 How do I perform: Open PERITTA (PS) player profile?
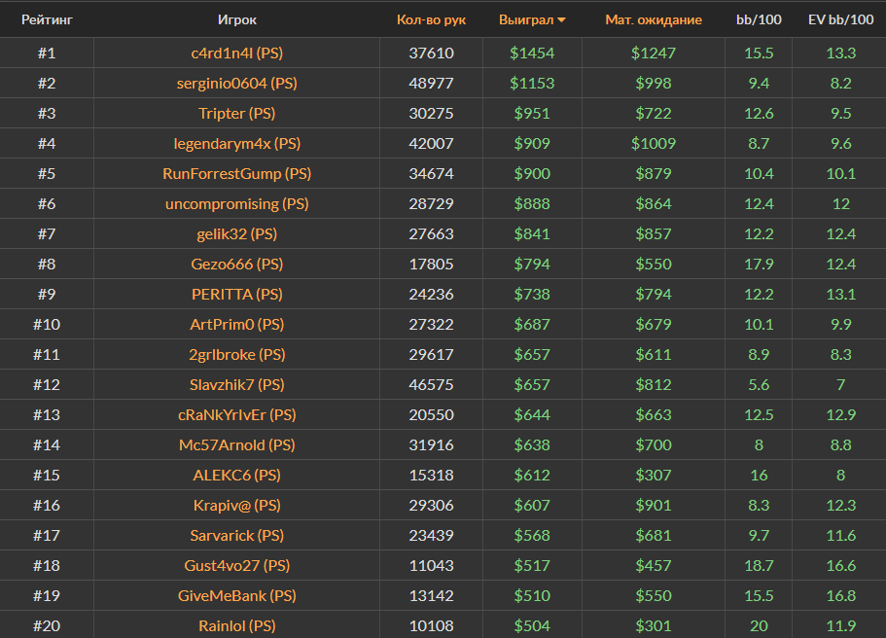coord(237,295)
